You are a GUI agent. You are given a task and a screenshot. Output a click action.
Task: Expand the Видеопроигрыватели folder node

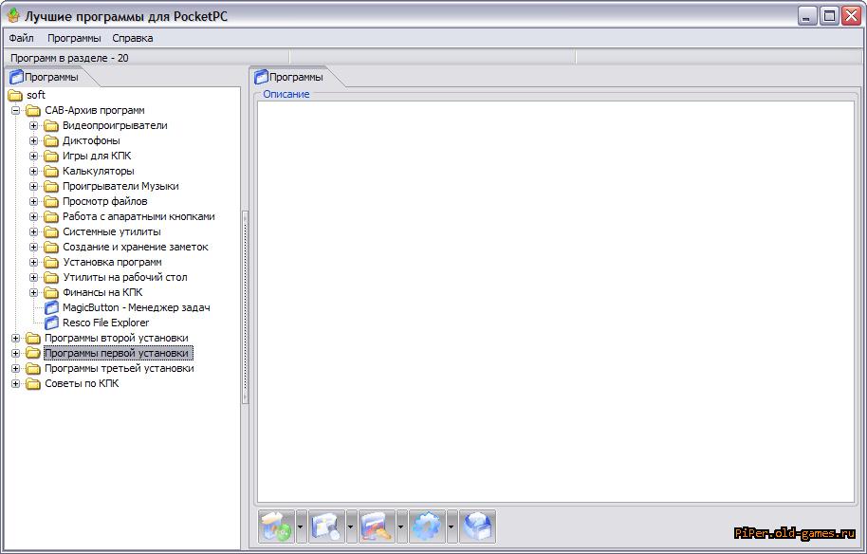click(34, 125)
